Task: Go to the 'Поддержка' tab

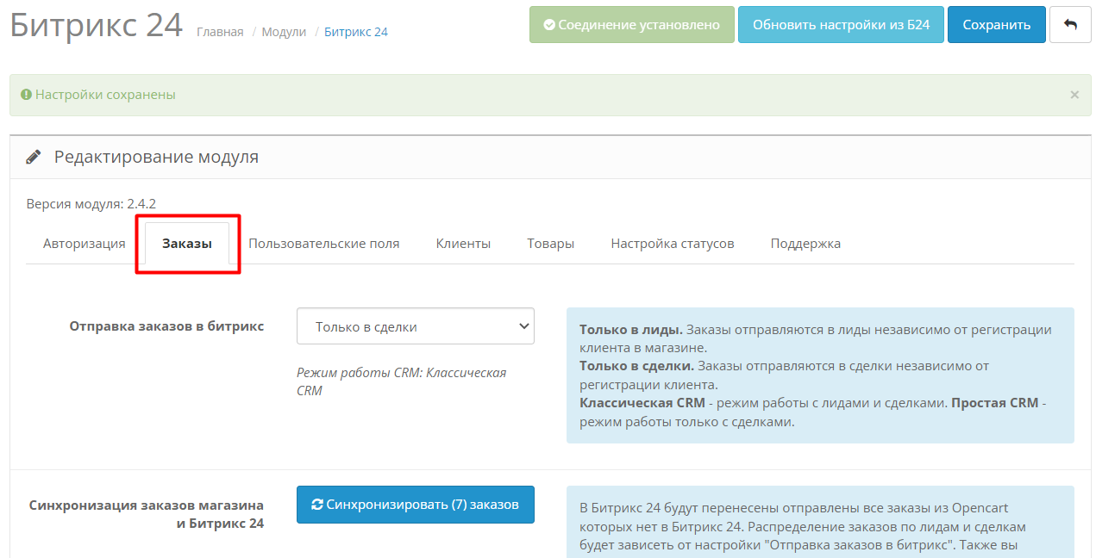Action: coord(805,244)
